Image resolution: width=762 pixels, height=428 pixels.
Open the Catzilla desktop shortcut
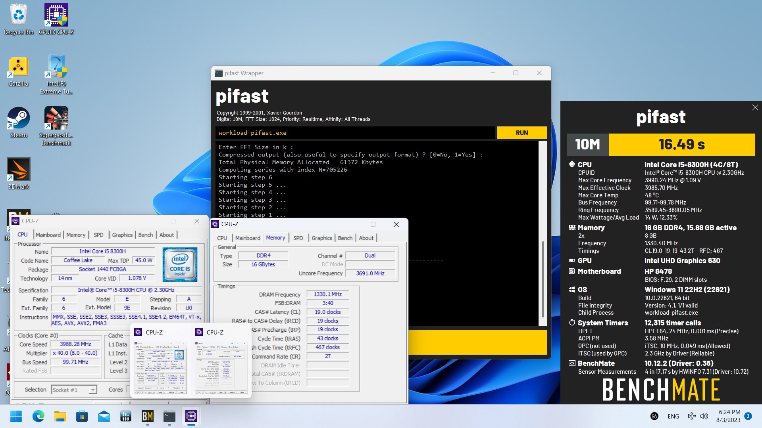(x=19, y=71)
